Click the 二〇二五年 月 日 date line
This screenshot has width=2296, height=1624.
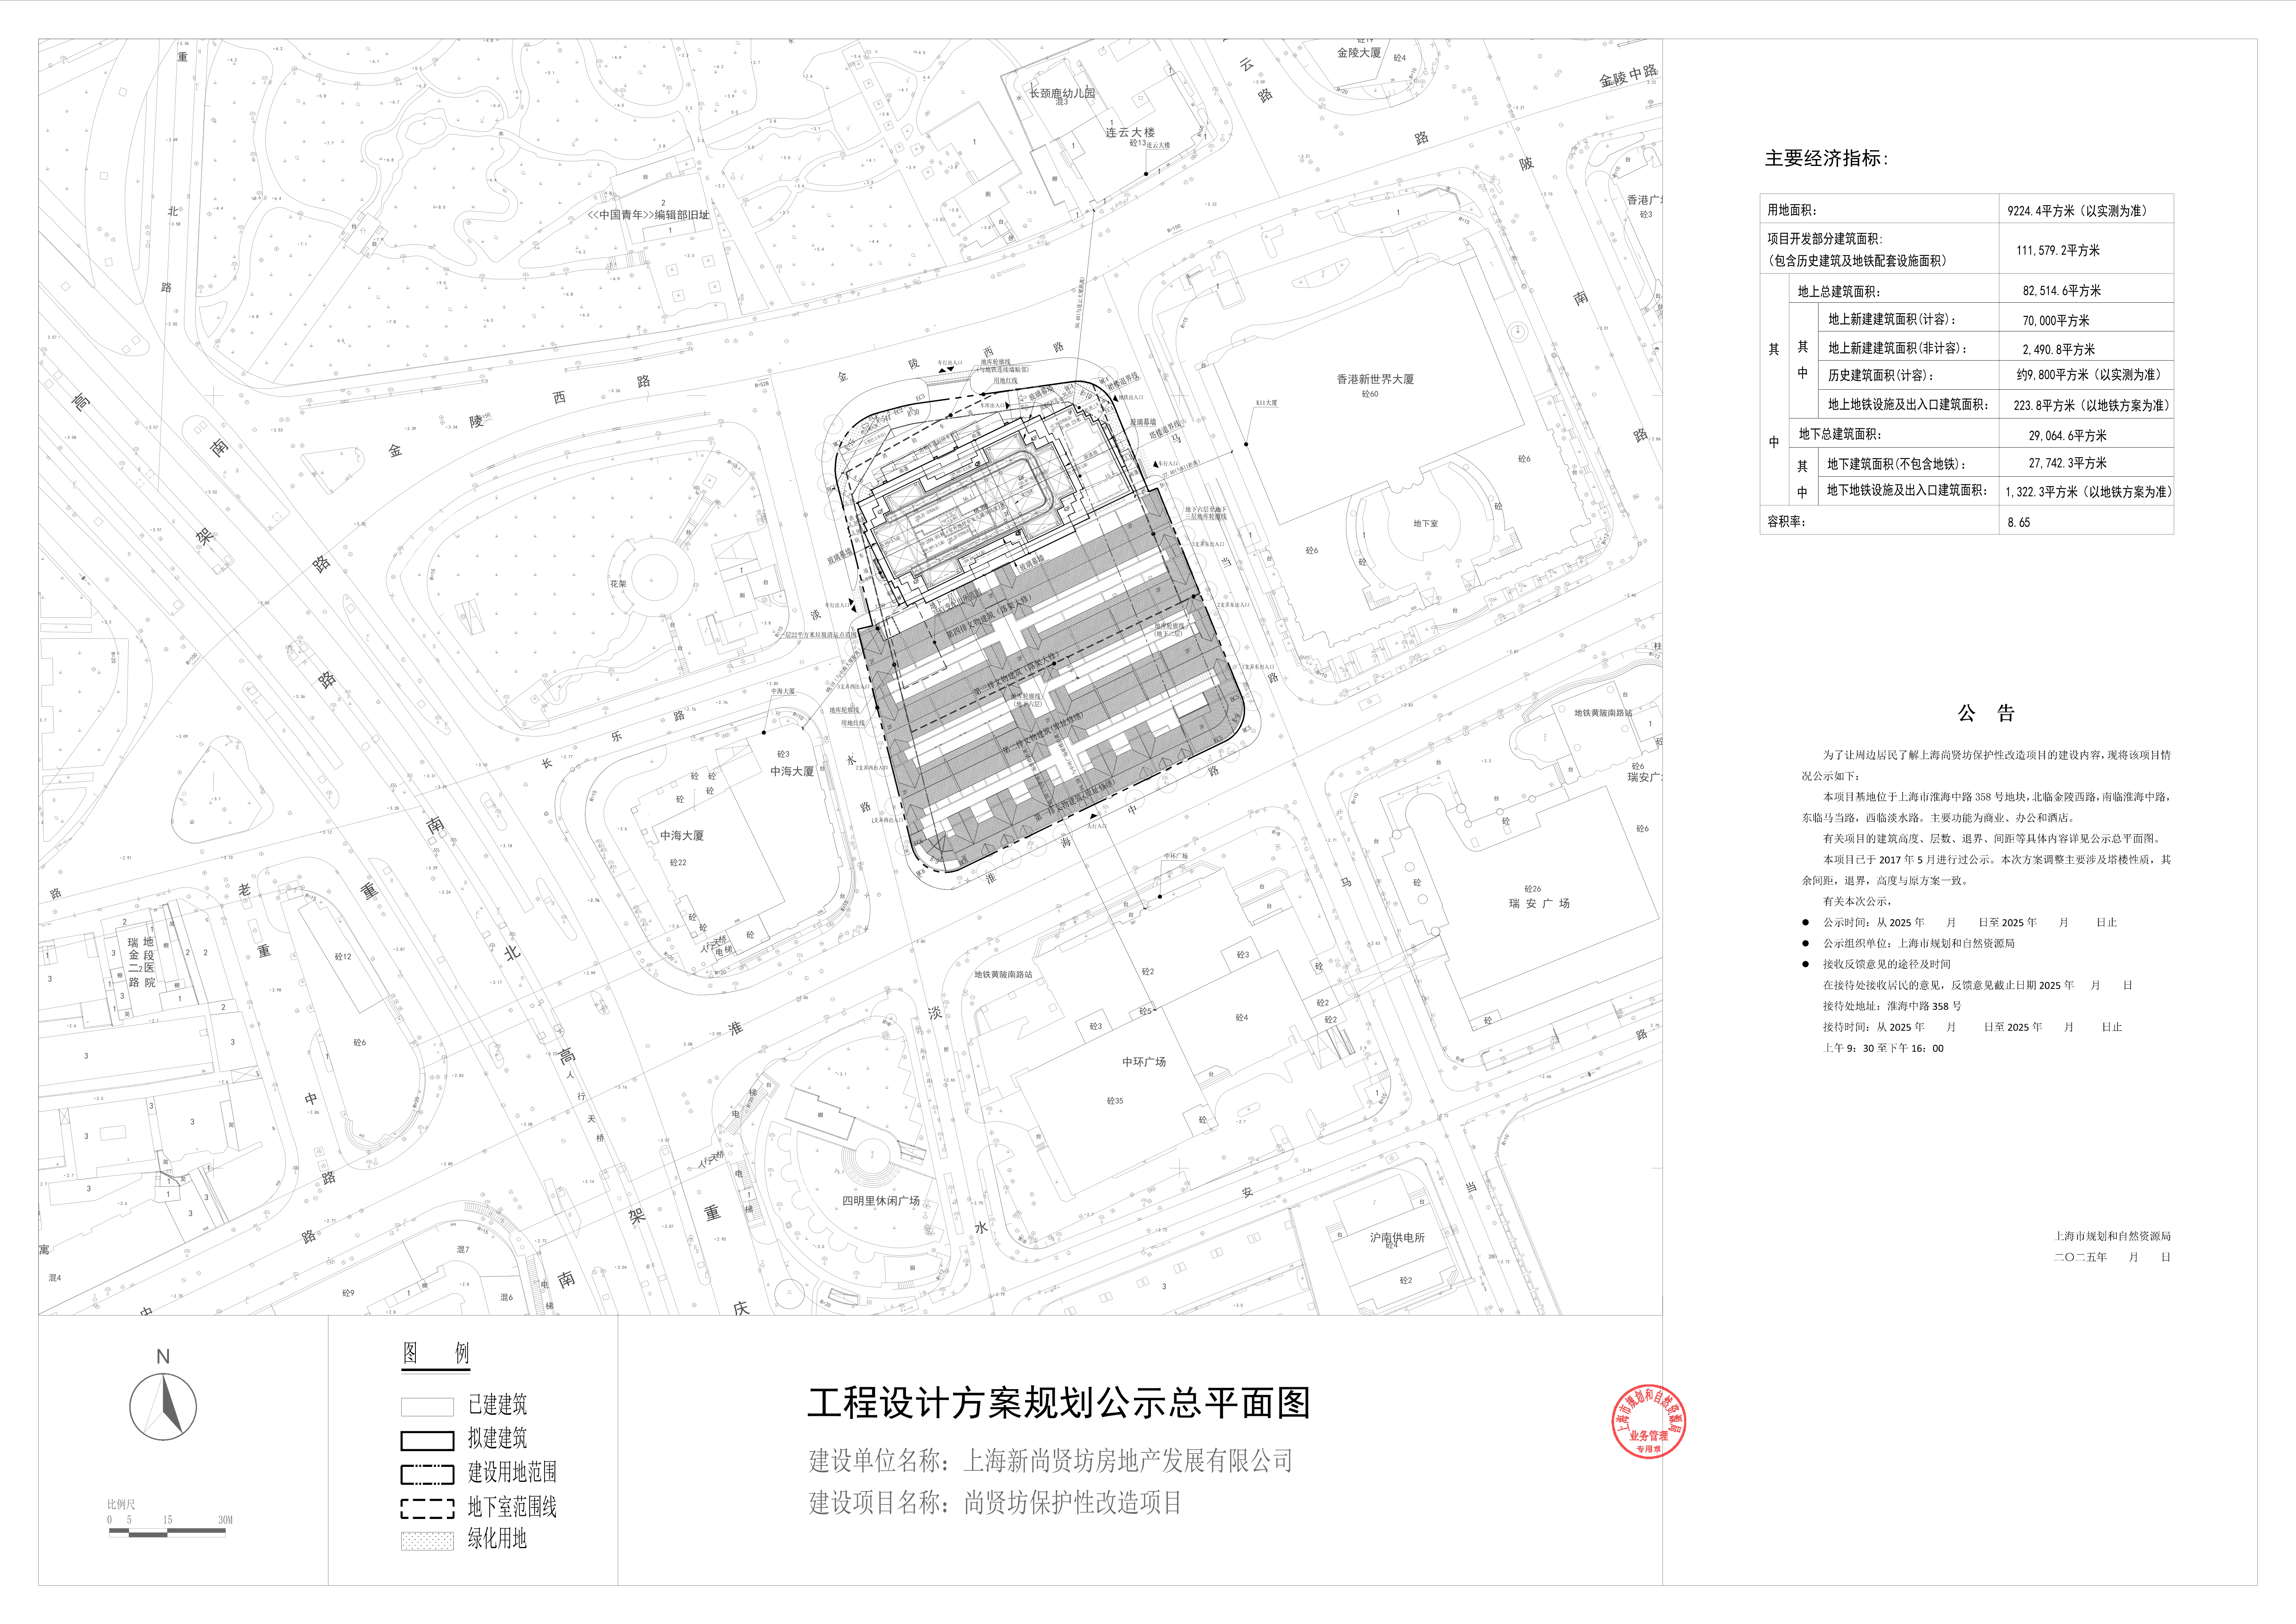pyautogui.click(x=2112, y=1257)
